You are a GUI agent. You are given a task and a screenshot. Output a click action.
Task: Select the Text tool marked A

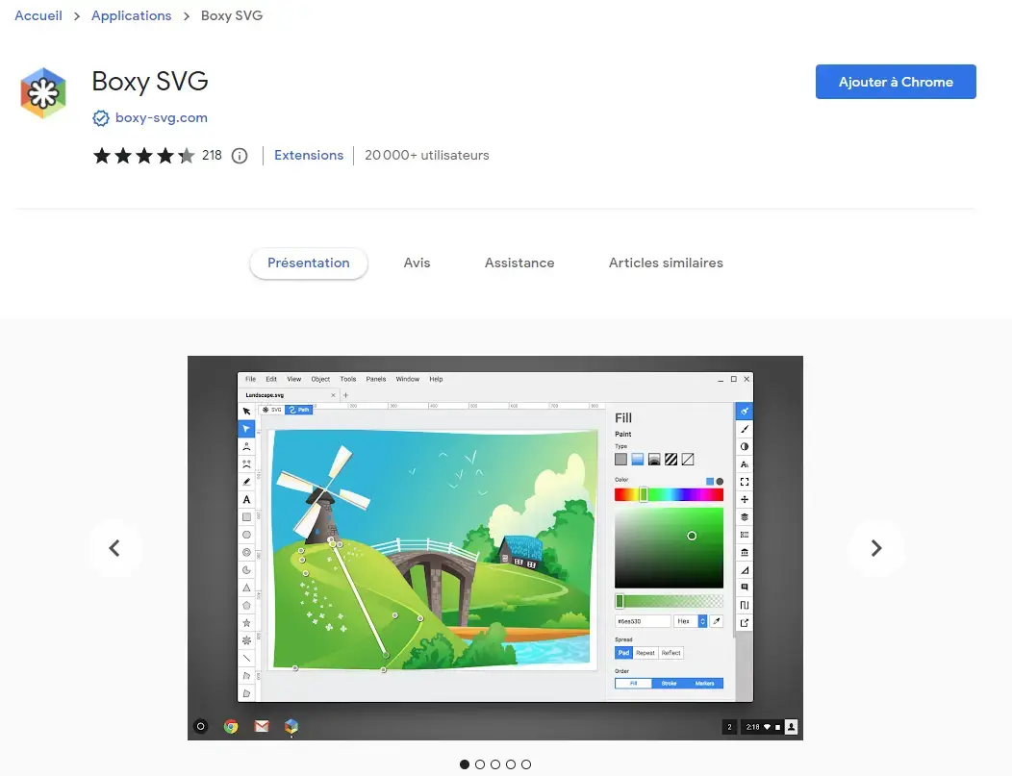[x=246, y=499]
